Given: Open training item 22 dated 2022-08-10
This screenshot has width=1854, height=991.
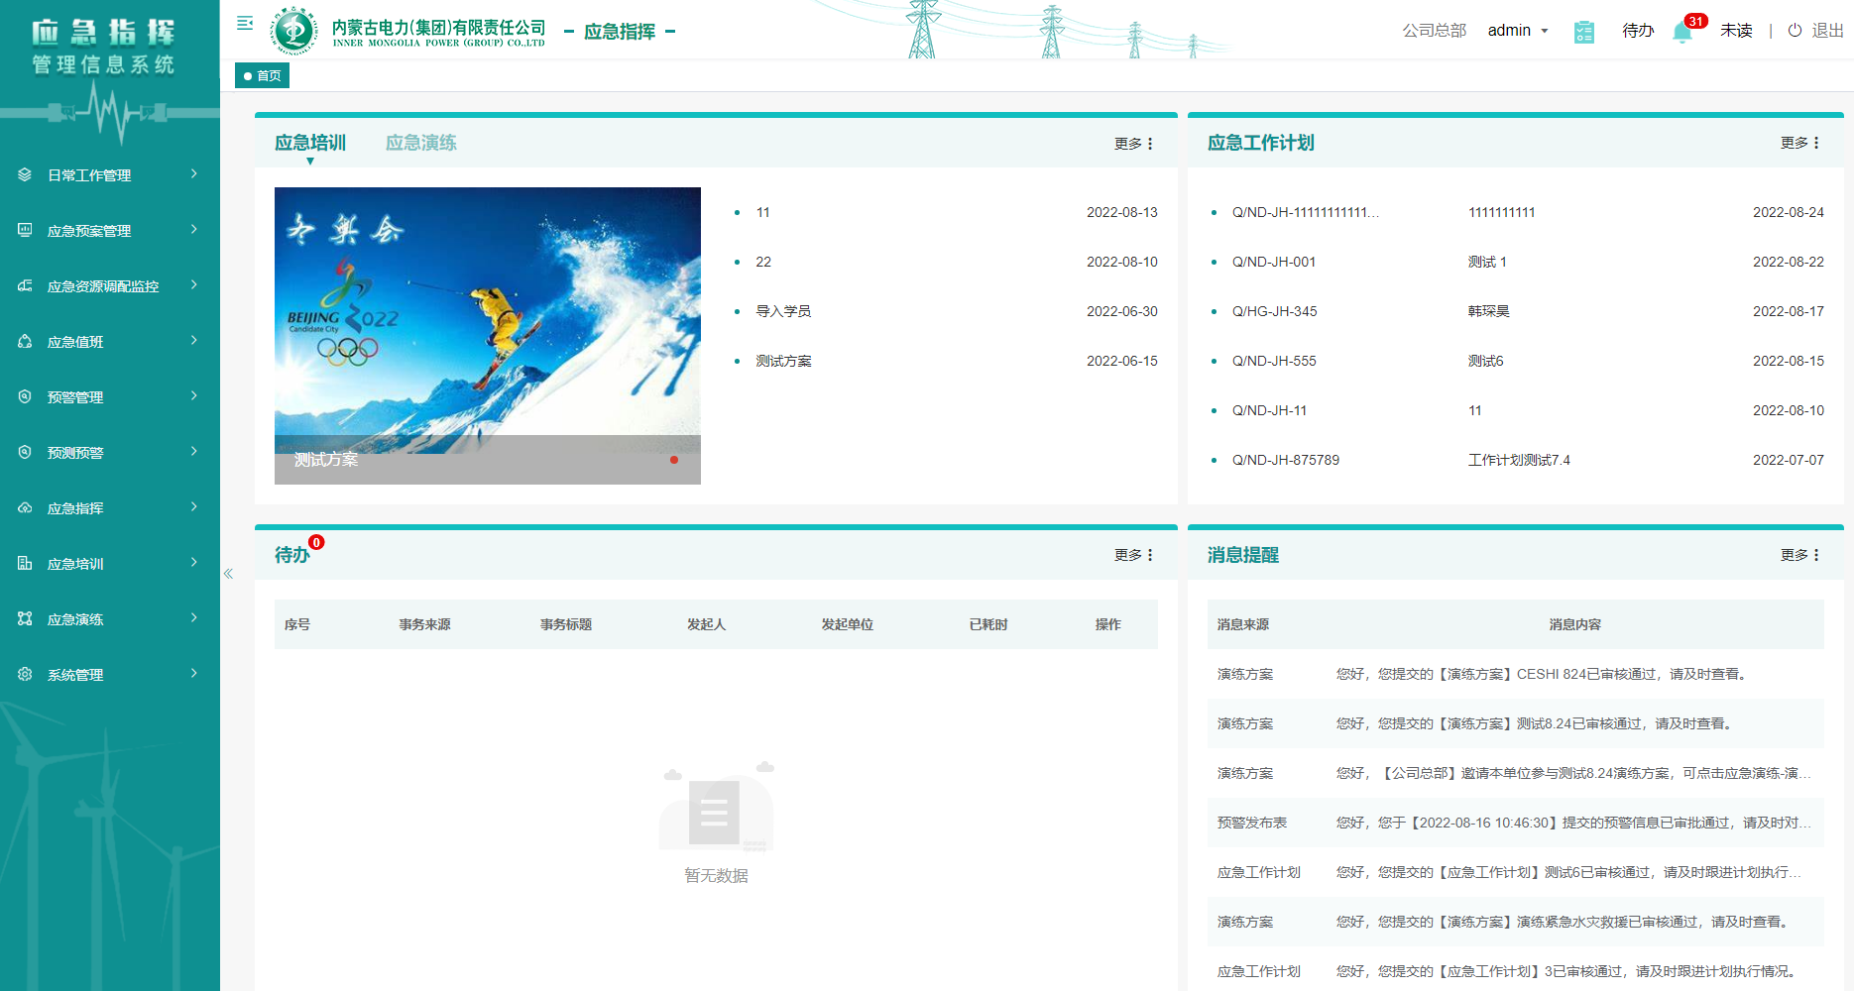Looking at the screenshot, I should 763,262.
